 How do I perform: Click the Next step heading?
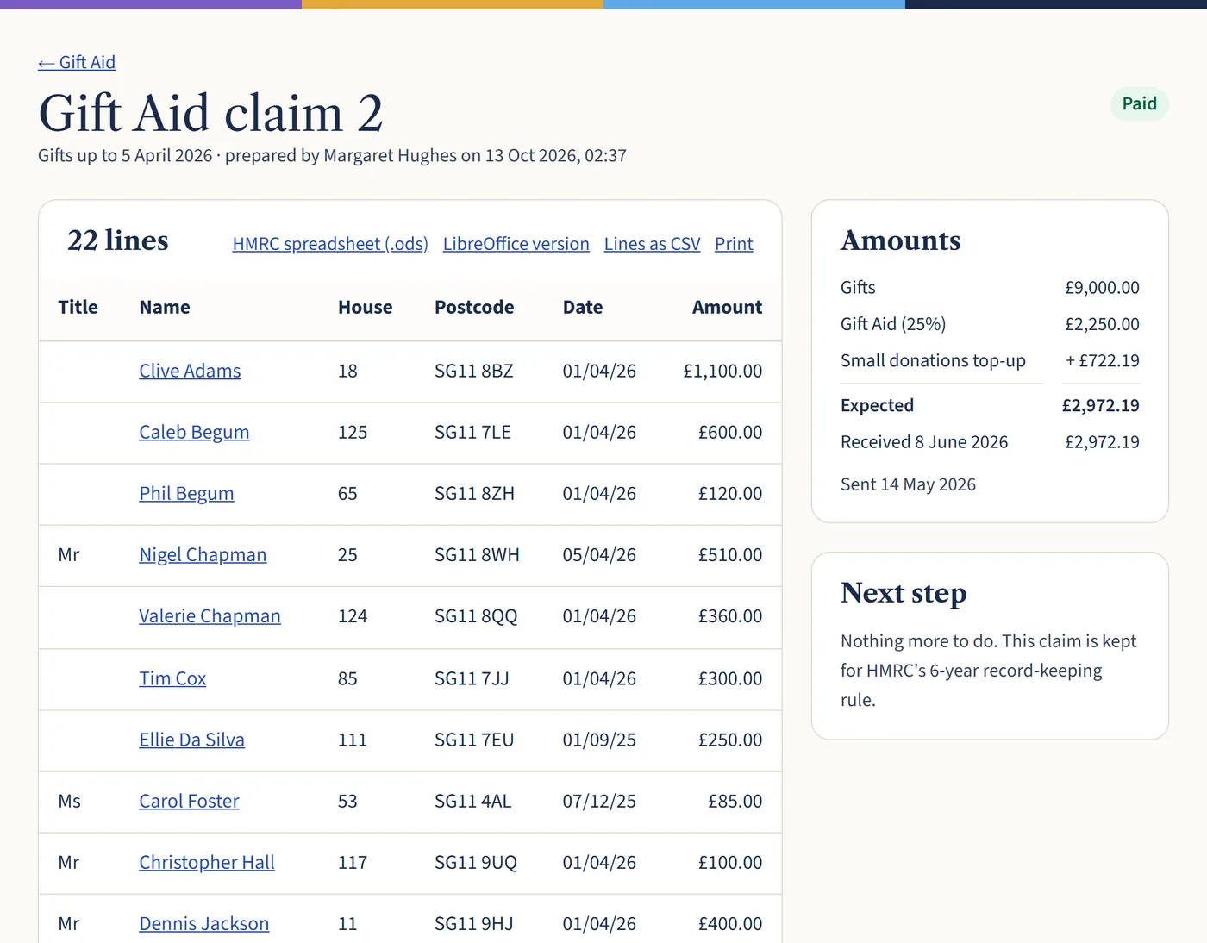(904, 593)
